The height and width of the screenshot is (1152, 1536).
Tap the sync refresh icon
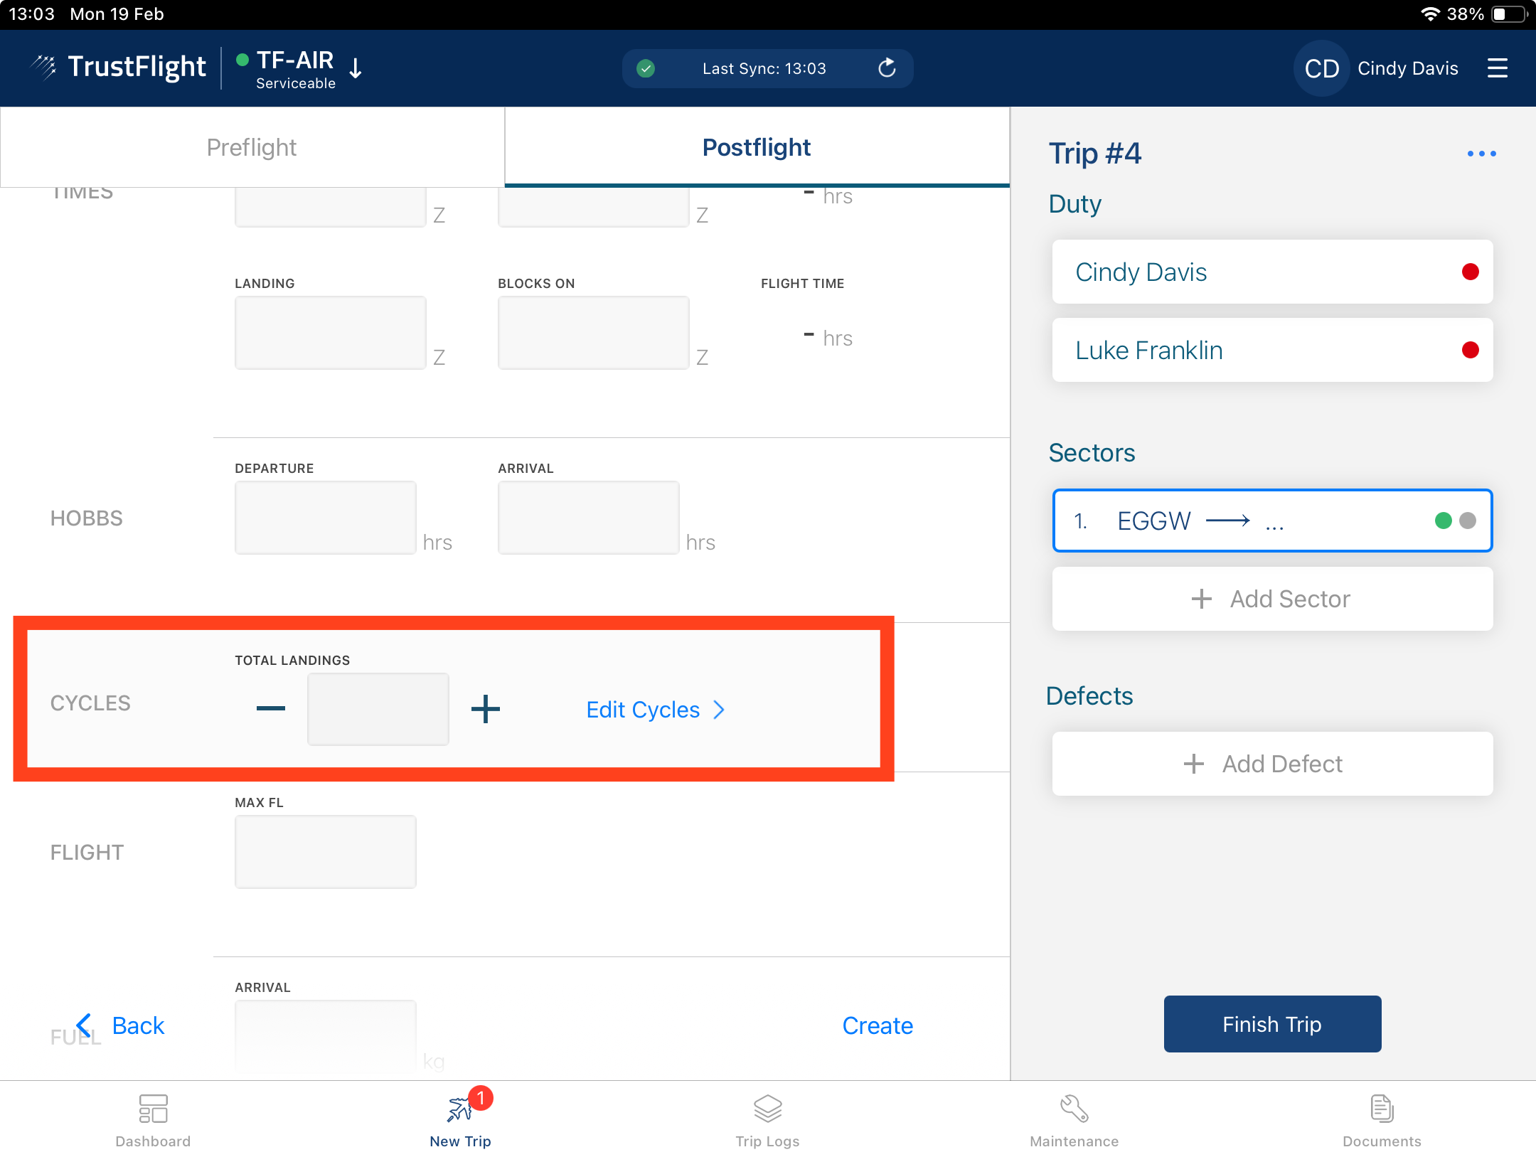pyautogui.click(x=887, y=68)
